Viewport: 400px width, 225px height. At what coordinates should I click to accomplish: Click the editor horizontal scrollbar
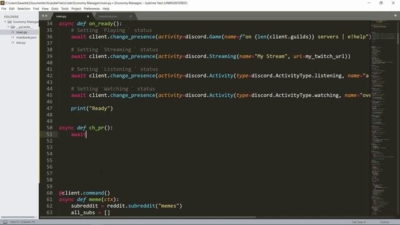(148, 217)
